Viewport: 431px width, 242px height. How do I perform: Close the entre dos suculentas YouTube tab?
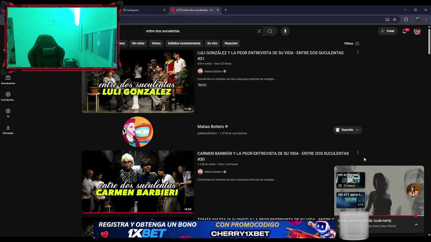(218, 10)
